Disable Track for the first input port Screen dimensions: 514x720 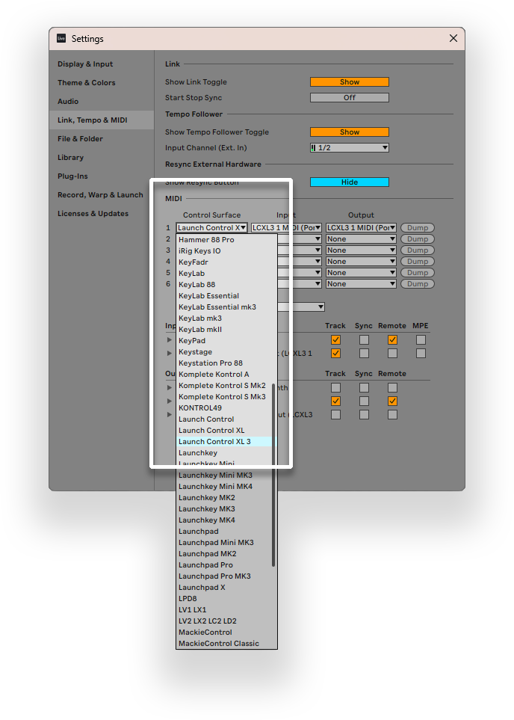(336, 339)
